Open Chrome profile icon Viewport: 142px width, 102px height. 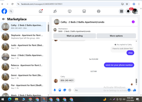134,4
